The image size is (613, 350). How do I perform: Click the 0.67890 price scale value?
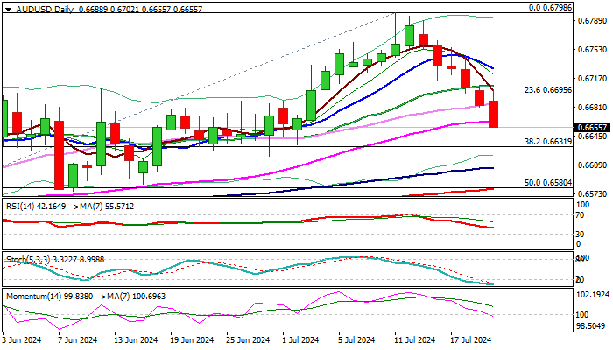pos(592,21)
